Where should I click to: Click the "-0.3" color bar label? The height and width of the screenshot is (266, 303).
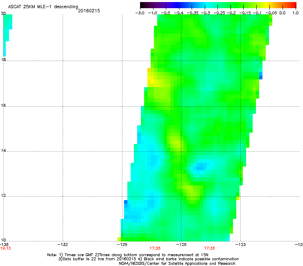(x=205, y=13)
